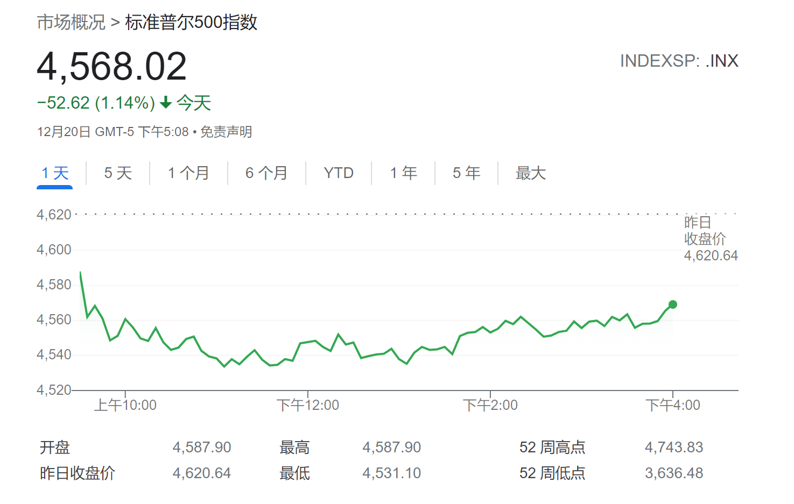The width and height of the screenshot is (794, 504).
Task: Switch to the 5 天 tab
Action: 118,173
